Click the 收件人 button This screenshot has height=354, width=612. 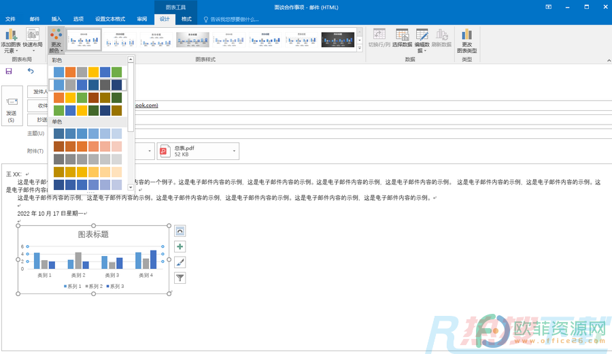38,106
